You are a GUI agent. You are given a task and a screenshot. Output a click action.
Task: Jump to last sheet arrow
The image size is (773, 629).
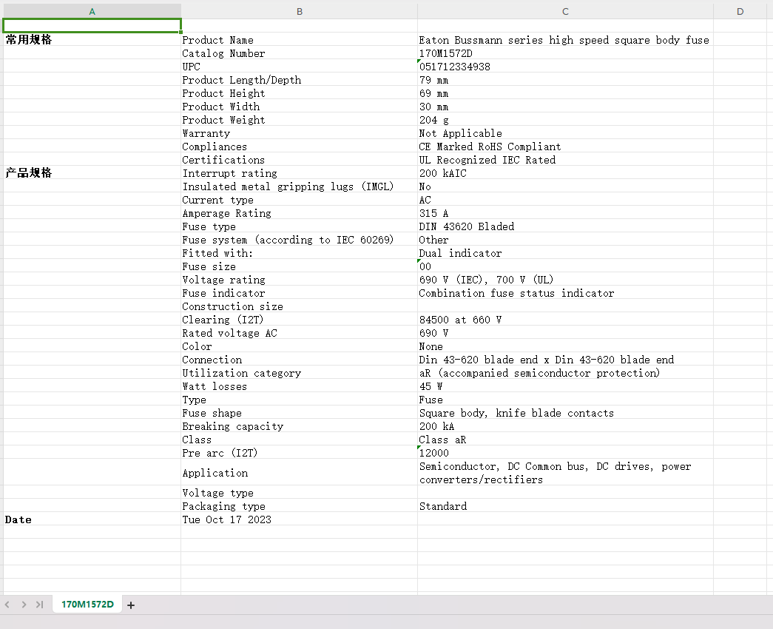tap(40, 605)
